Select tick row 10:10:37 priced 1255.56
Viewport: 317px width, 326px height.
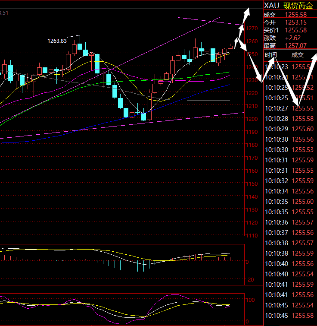point(290,232)
